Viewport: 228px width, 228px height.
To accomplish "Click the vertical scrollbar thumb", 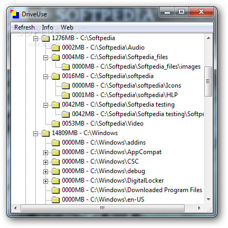I will click(208, 81).
